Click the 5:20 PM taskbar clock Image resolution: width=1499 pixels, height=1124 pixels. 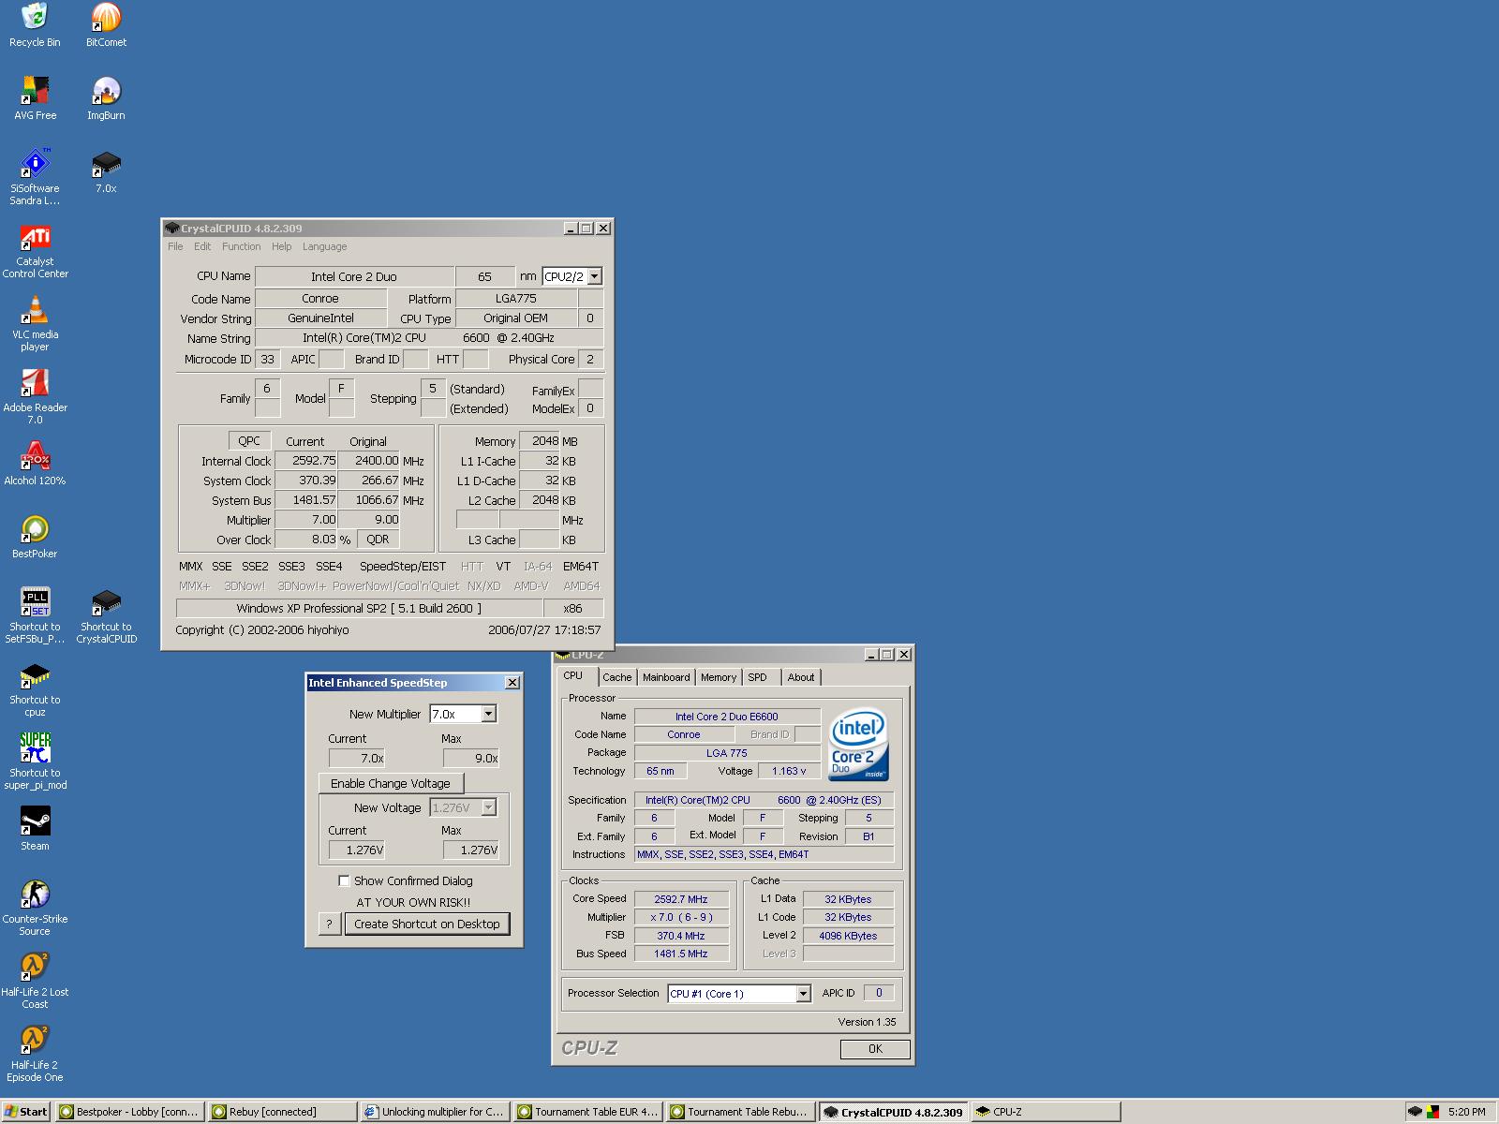click(1466, 1112)
